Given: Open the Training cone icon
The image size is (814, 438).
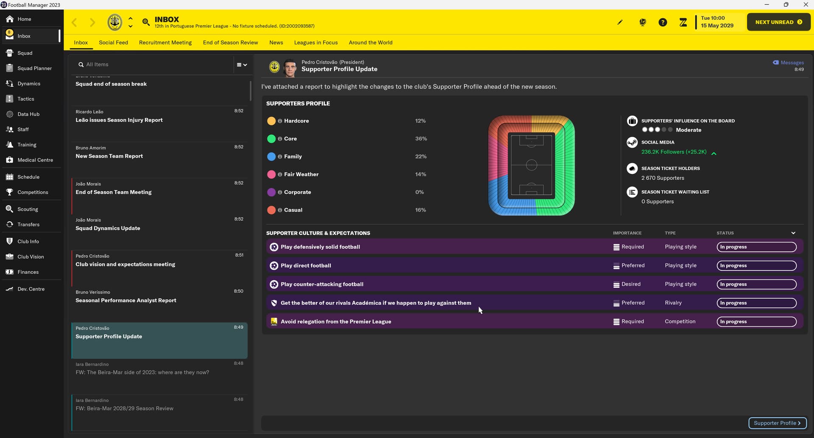Looking at the screenshot, I should point(9,145).
